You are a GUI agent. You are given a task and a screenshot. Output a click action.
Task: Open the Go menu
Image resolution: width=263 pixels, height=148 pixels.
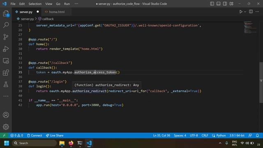(58, 4)
